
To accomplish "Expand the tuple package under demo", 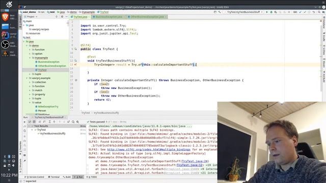I will pyautogui.click(x=30, y=74).
